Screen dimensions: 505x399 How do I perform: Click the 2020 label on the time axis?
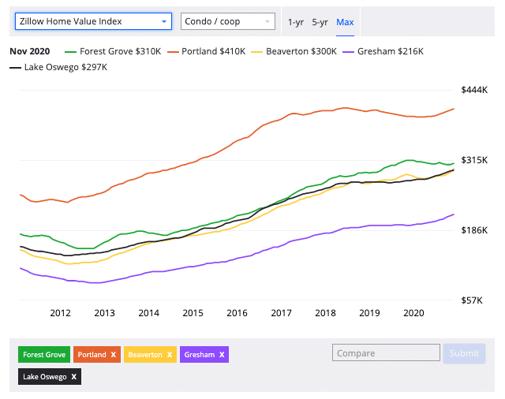click(x=413, y=313)
